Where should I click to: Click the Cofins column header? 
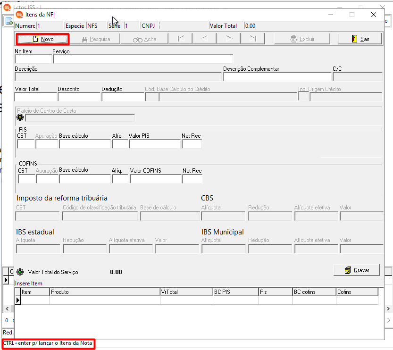click(357, 292)
